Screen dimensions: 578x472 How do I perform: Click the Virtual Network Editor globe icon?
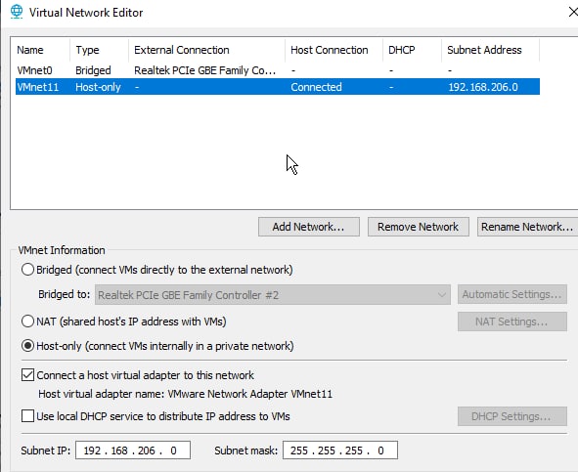(17, 12)
